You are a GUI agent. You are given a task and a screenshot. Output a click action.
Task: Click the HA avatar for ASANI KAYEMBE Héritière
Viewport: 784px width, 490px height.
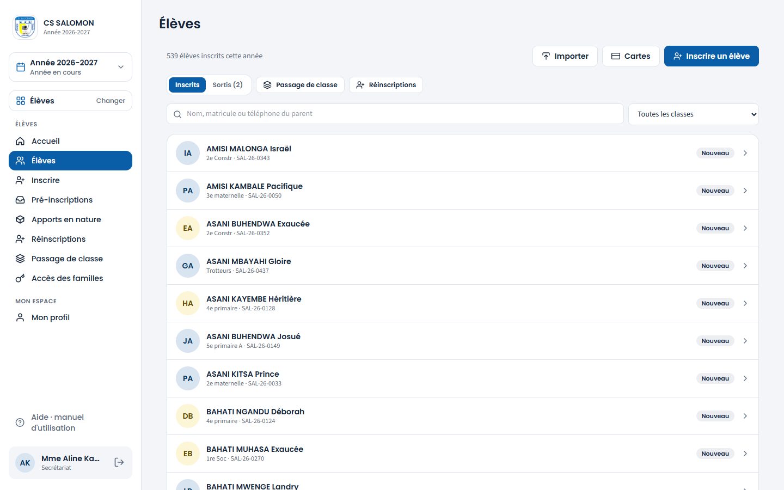pos(188,303)
